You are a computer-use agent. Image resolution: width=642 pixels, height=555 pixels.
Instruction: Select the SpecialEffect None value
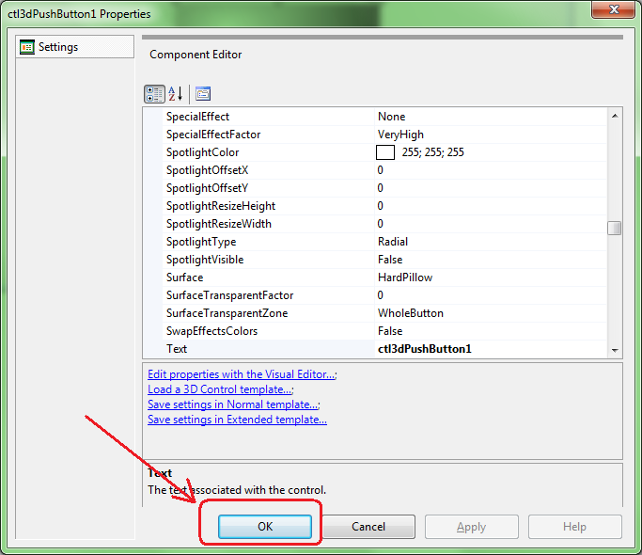(x=392, y=117)
